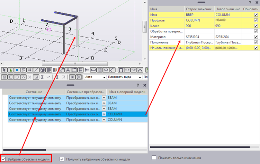Click the 3D cube toolbar icon
The width and height of the screenshot is (260, 164).
click(x=42, y=70)
